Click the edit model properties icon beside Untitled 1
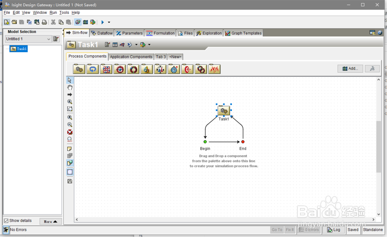This screenshot has width=387, height=237. coord(56,39)
